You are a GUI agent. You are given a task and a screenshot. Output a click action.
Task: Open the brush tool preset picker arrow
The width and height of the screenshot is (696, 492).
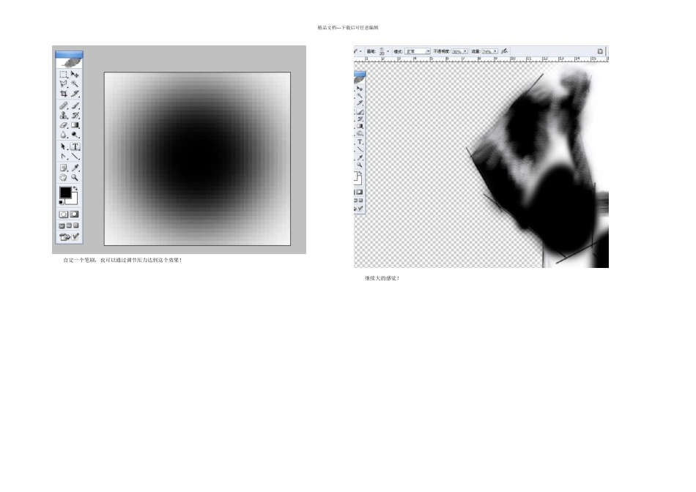coord(360,51)
